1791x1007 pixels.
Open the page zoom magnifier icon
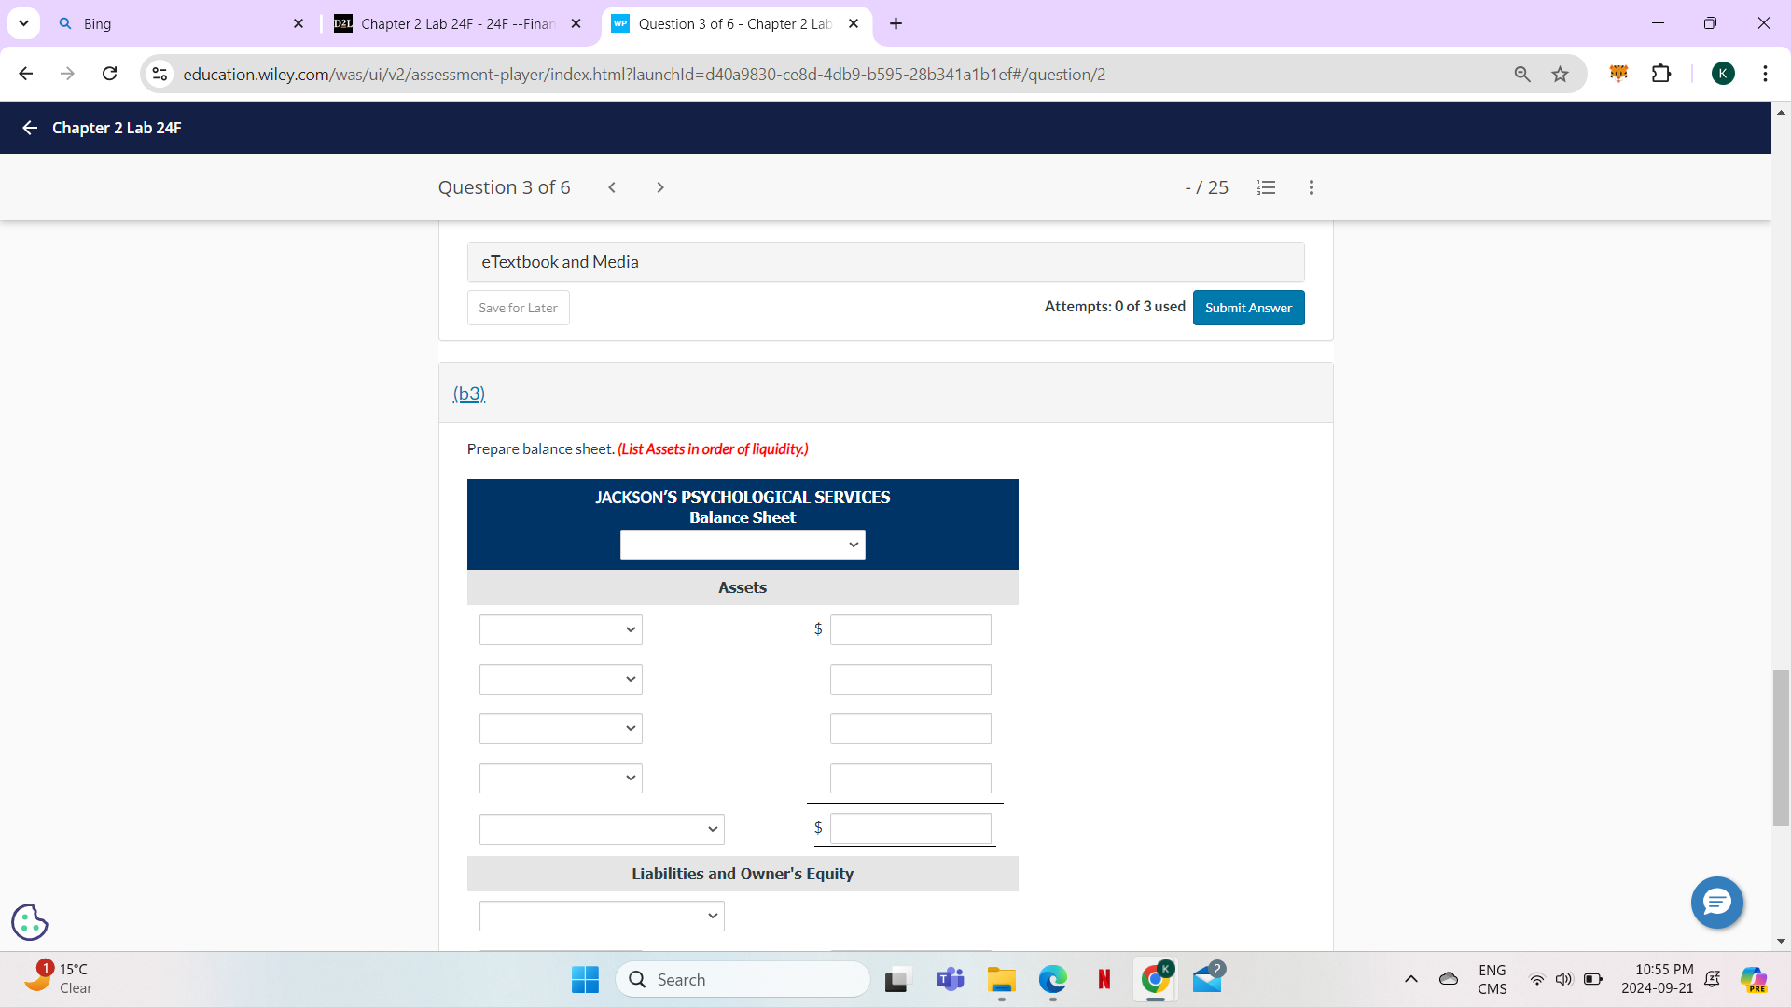(x=1522, y=74)
